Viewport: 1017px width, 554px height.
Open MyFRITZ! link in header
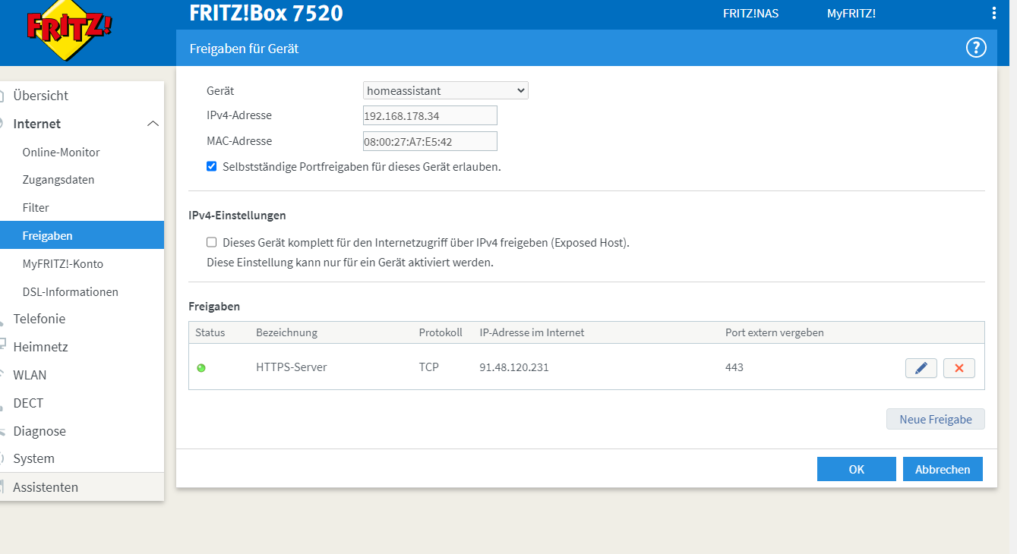coord(851,13)
